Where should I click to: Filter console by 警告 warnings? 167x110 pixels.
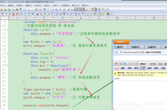[156, 68]
